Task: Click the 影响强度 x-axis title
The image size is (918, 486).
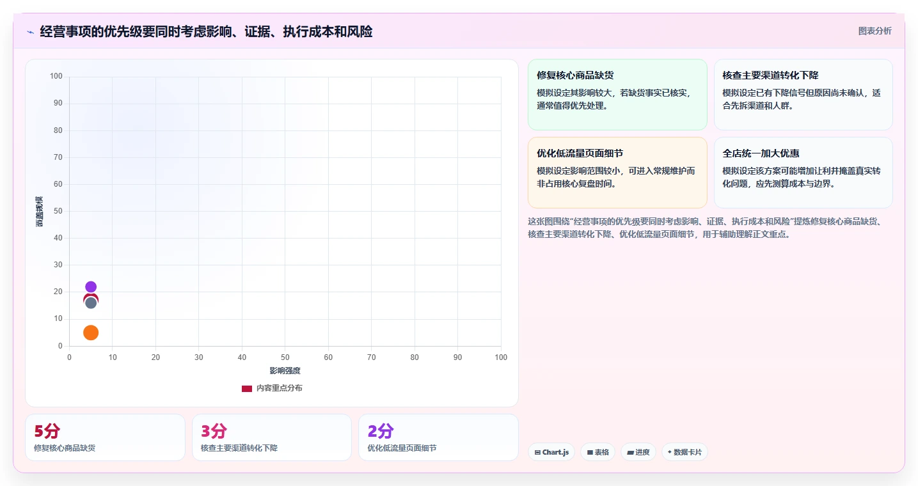Action: [x=285, y=371]
